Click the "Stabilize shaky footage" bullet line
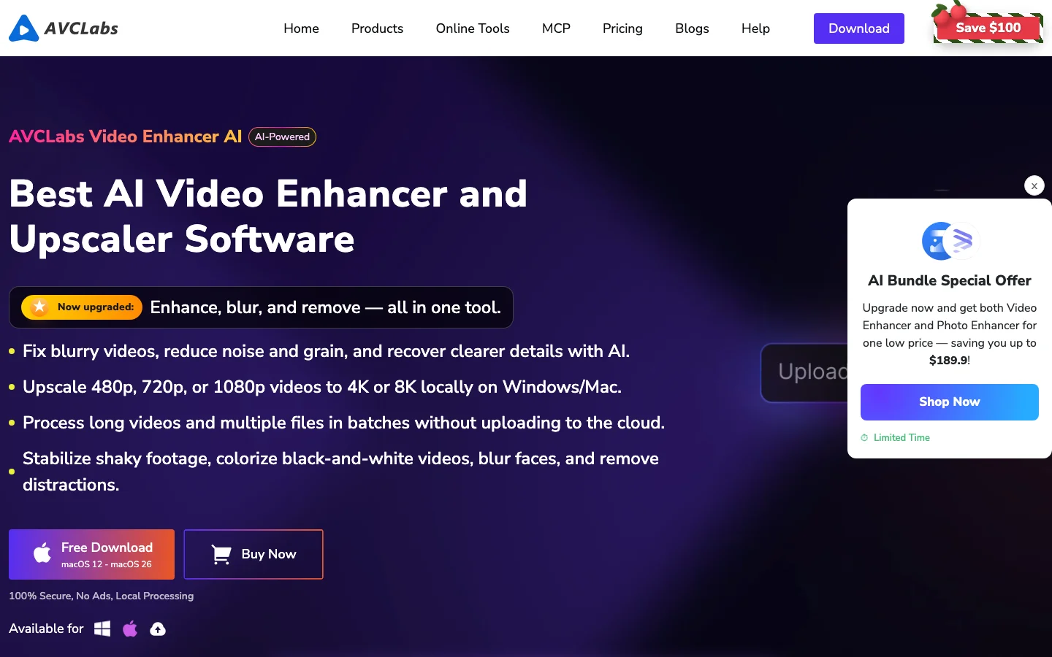This screenshot has height=657, width=1052. click(340, 472)
